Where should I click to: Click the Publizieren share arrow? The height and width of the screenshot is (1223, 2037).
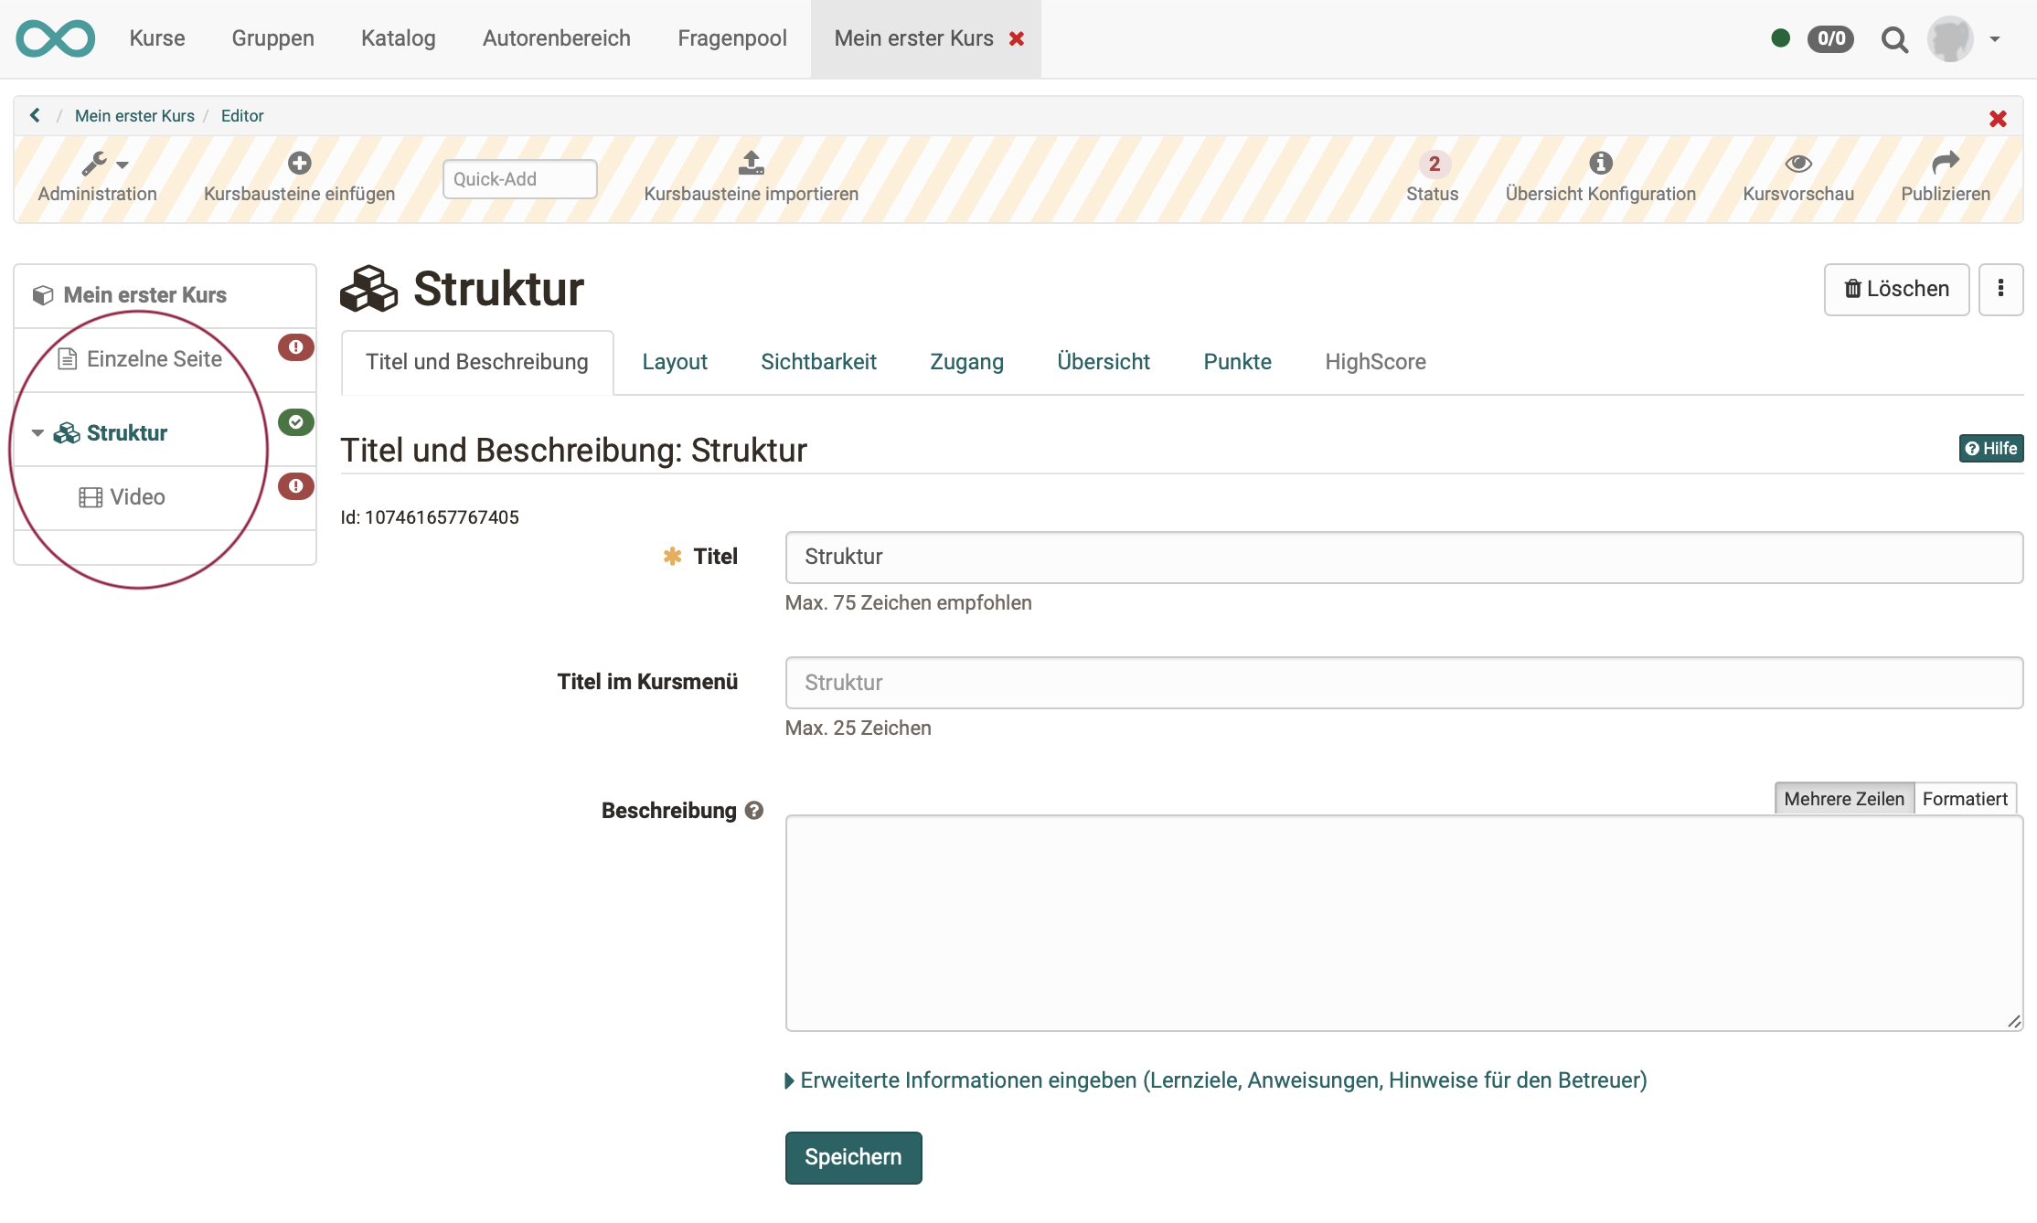pyautogui.click(x=1945, y=164)
